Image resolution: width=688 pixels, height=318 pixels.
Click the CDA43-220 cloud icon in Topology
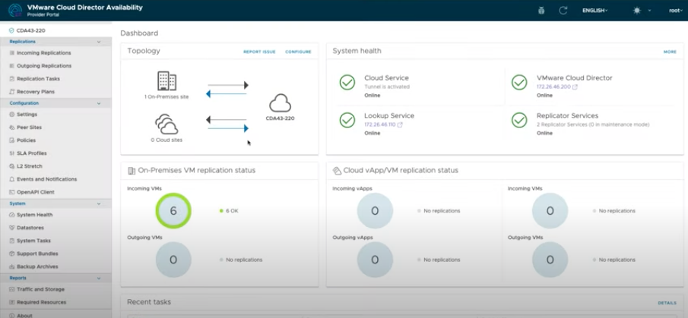(x=280, y=103)
